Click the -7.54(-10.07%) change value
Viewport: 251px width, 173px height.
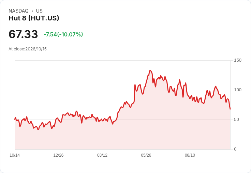click(x=63, y=34)
